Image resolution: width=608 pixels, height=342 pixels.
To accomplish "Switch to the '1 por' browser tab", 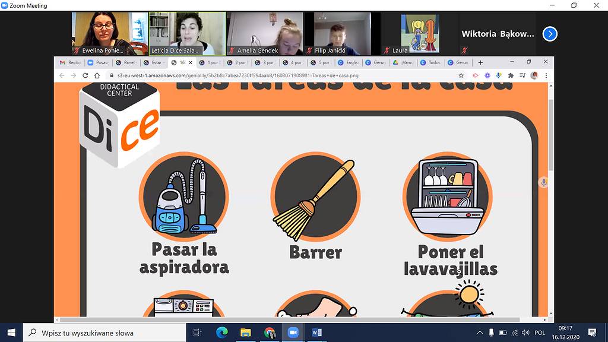I will click(x=210, y=62).
